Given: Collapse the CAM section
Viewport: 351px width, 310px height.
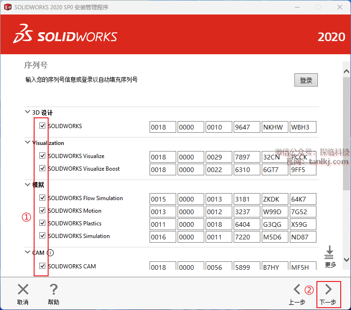Looking at the screenshot, I should pyautogui.click(x=27, y=253).
